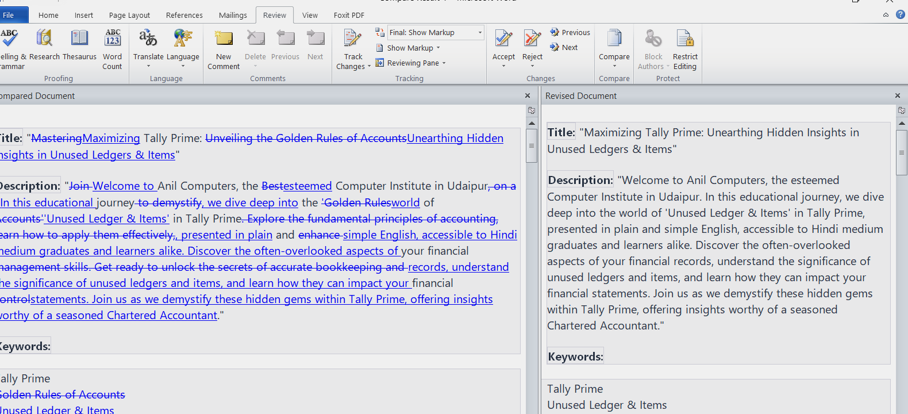
Task: Click the Research book icon
Action: click(x=44, y=39)
